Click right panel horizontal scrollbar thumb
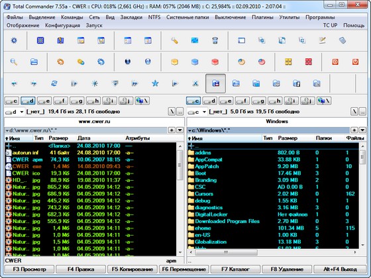This screenshot has width=371, height=278. point(226,252)
